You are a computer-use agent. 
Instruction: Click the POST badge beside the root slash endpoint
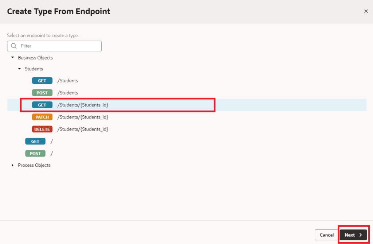pos(35,153)
